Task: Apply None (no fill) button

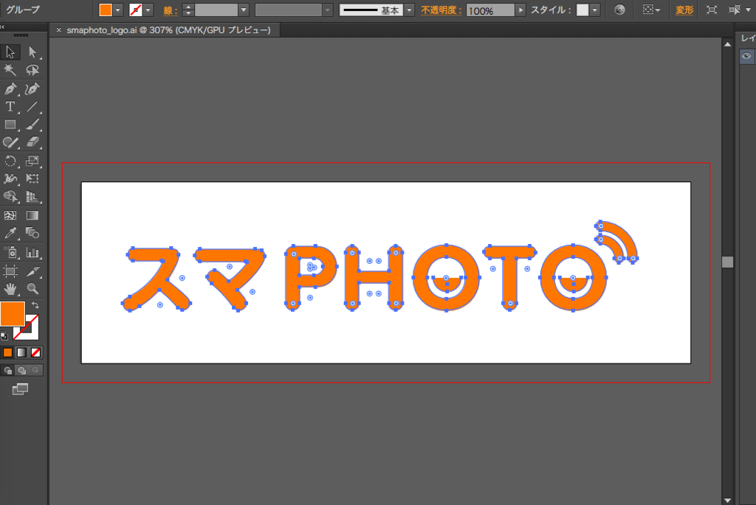Action: 35,352
